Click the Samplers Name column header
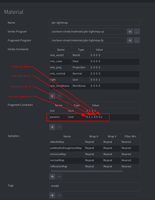This screenshot has height=200, width=155. click(x=67, y=136)
